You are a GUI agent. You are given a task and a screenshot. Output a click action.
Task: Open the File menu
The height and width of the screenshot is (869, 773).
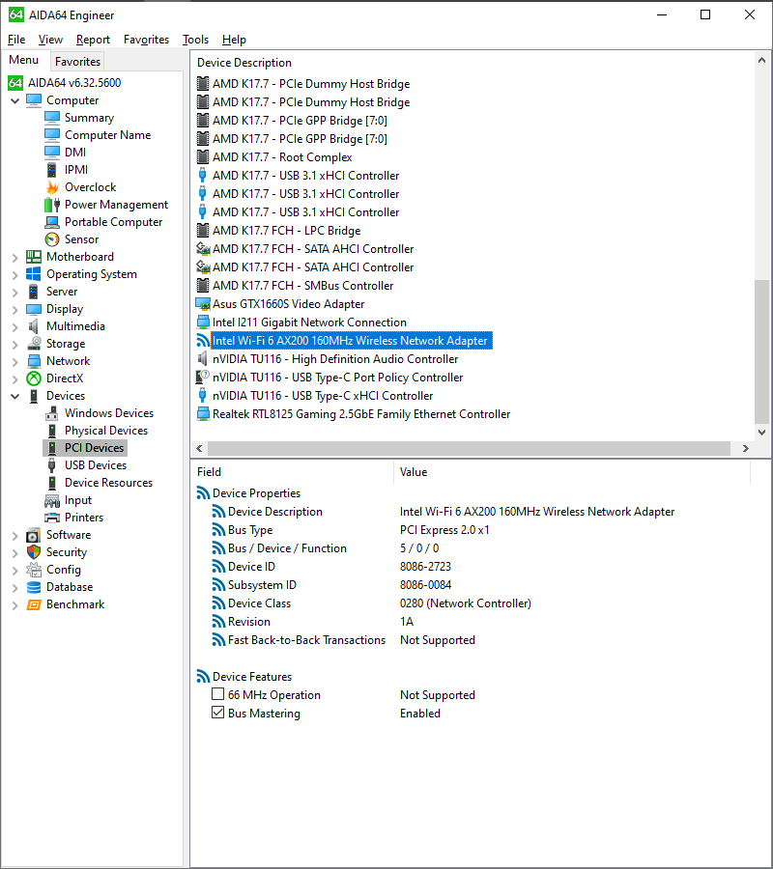16,40
